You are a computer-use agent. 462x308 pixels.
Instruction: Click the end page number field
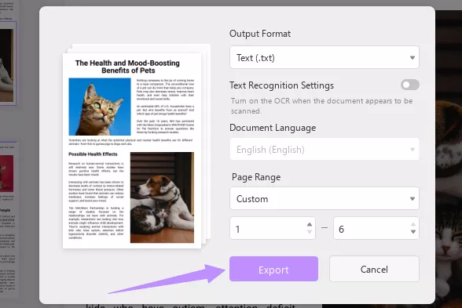pos(376,228)
